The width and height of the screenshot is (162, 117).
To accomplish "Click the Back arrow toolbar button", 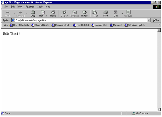I will click(8, 14).
